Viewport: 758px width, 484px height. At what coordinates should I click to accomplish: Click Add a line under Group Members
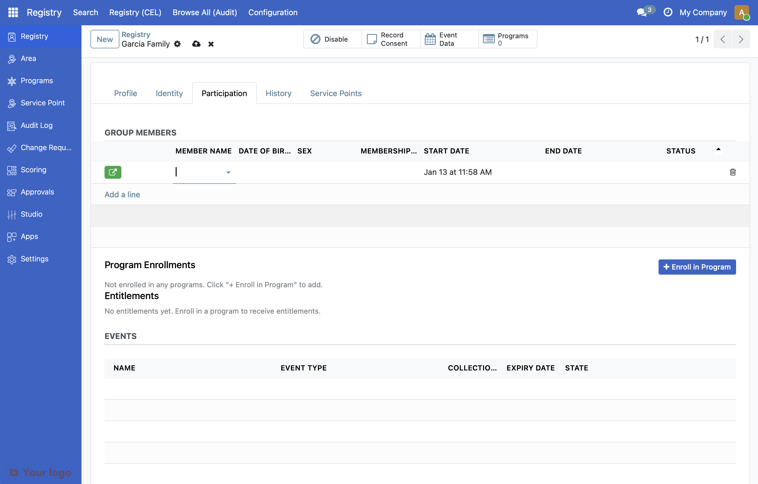122,194
